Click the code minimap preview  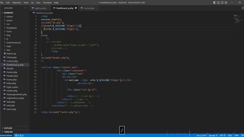(238, 19)
